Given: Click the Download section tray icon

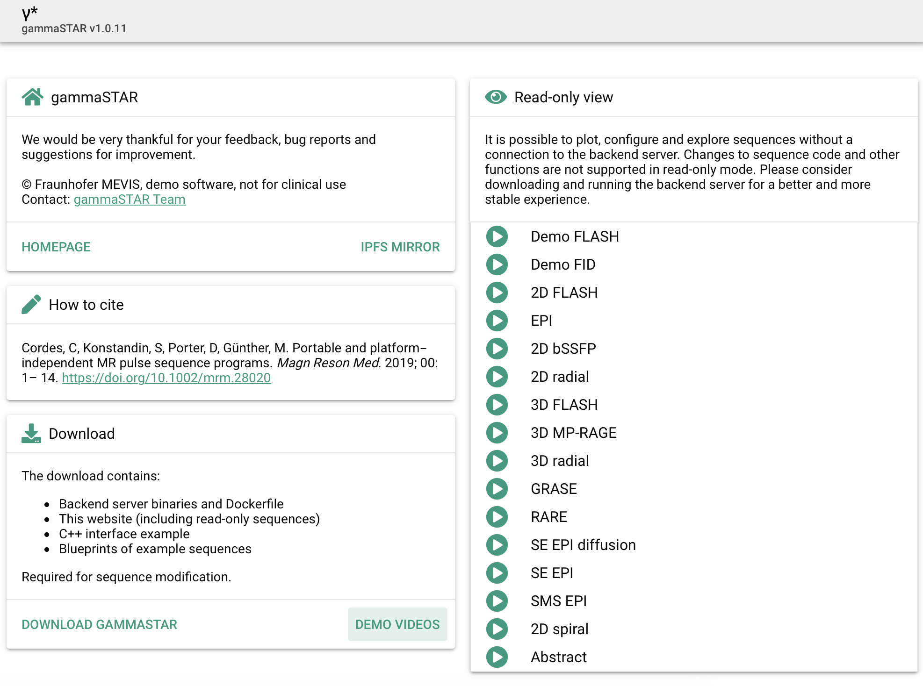Looking at the screenshot, I should click(x=31, y=434).
